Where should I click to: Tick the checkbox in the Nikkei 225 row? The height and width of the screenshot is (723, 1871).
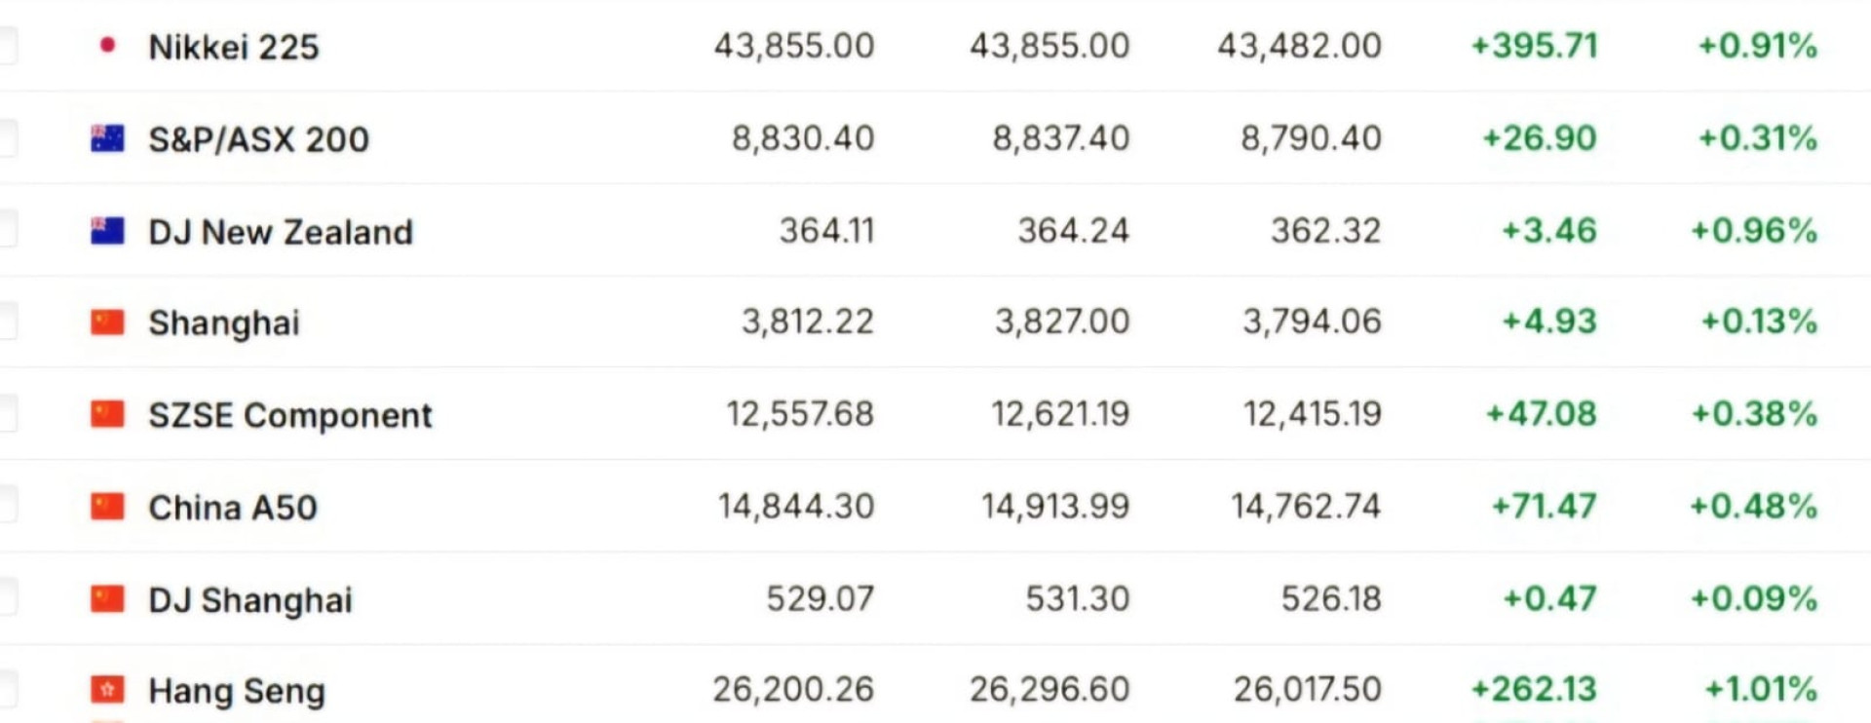(7, 45)
